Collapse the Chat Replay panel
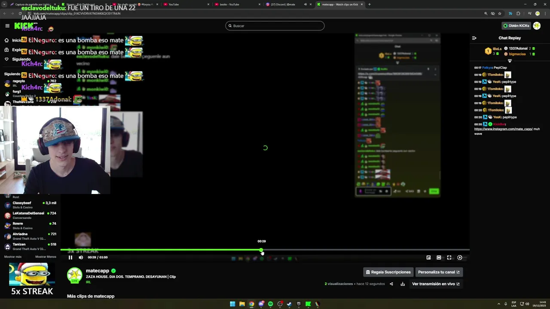 tap(474, 38)
